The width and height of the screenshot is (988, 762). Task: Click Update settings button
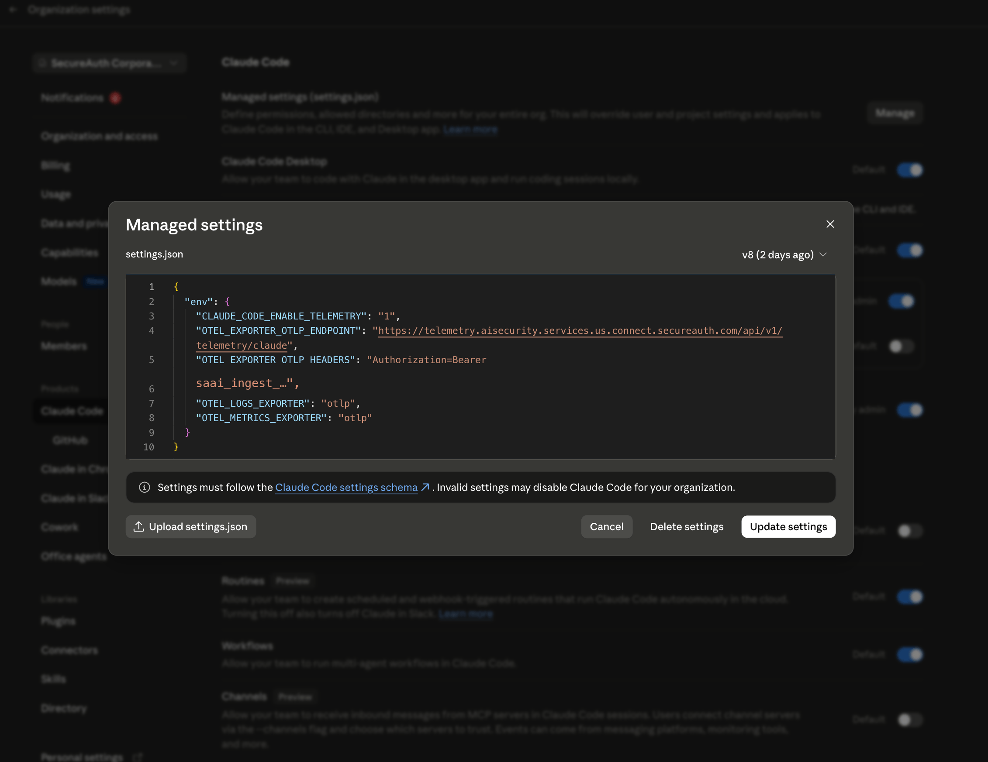point(788,526)
